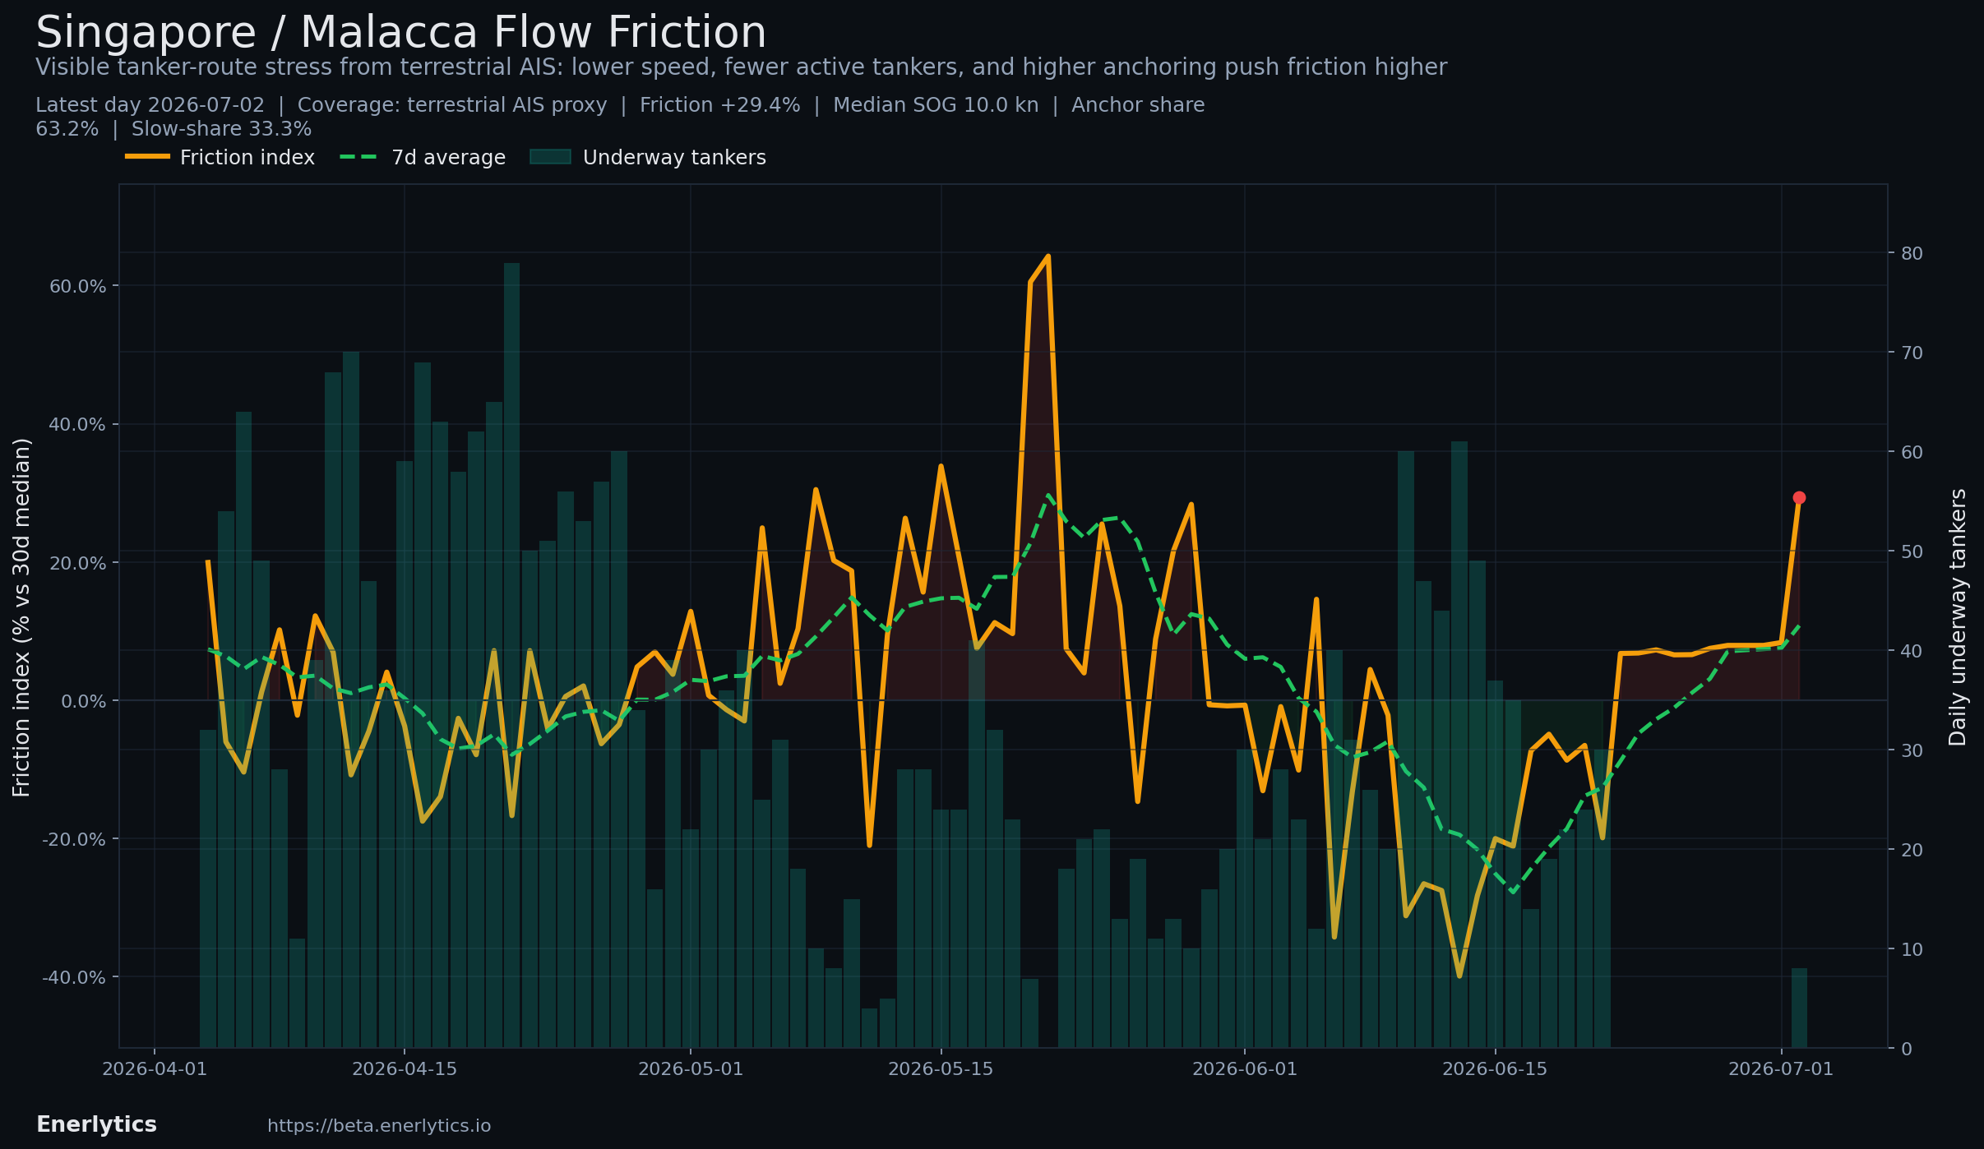Image resolution: width=1984 pixels, height=1149 pixels.
Task: Click the teal Underway tankers legend swatch
Action: coord(550,157)
